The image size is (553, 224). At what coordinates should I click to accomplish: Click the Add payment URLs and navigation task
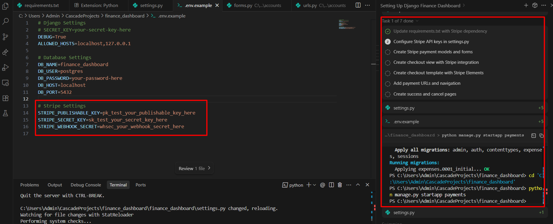tap(427, 83)
